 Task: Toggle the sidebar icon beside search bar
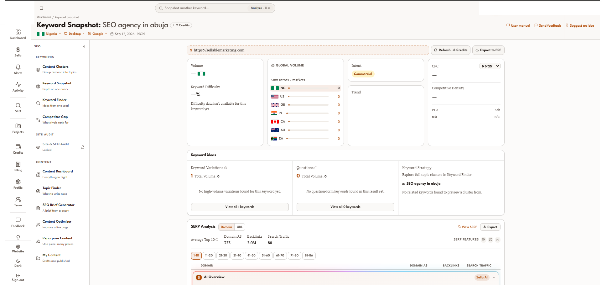tap(41, 8)
